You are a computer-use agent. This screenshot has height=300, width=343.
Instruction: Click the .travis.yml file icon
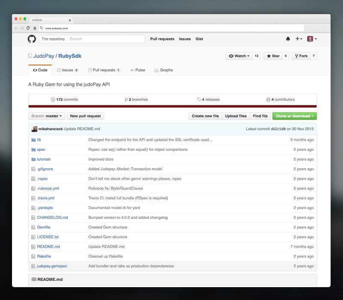33,198
